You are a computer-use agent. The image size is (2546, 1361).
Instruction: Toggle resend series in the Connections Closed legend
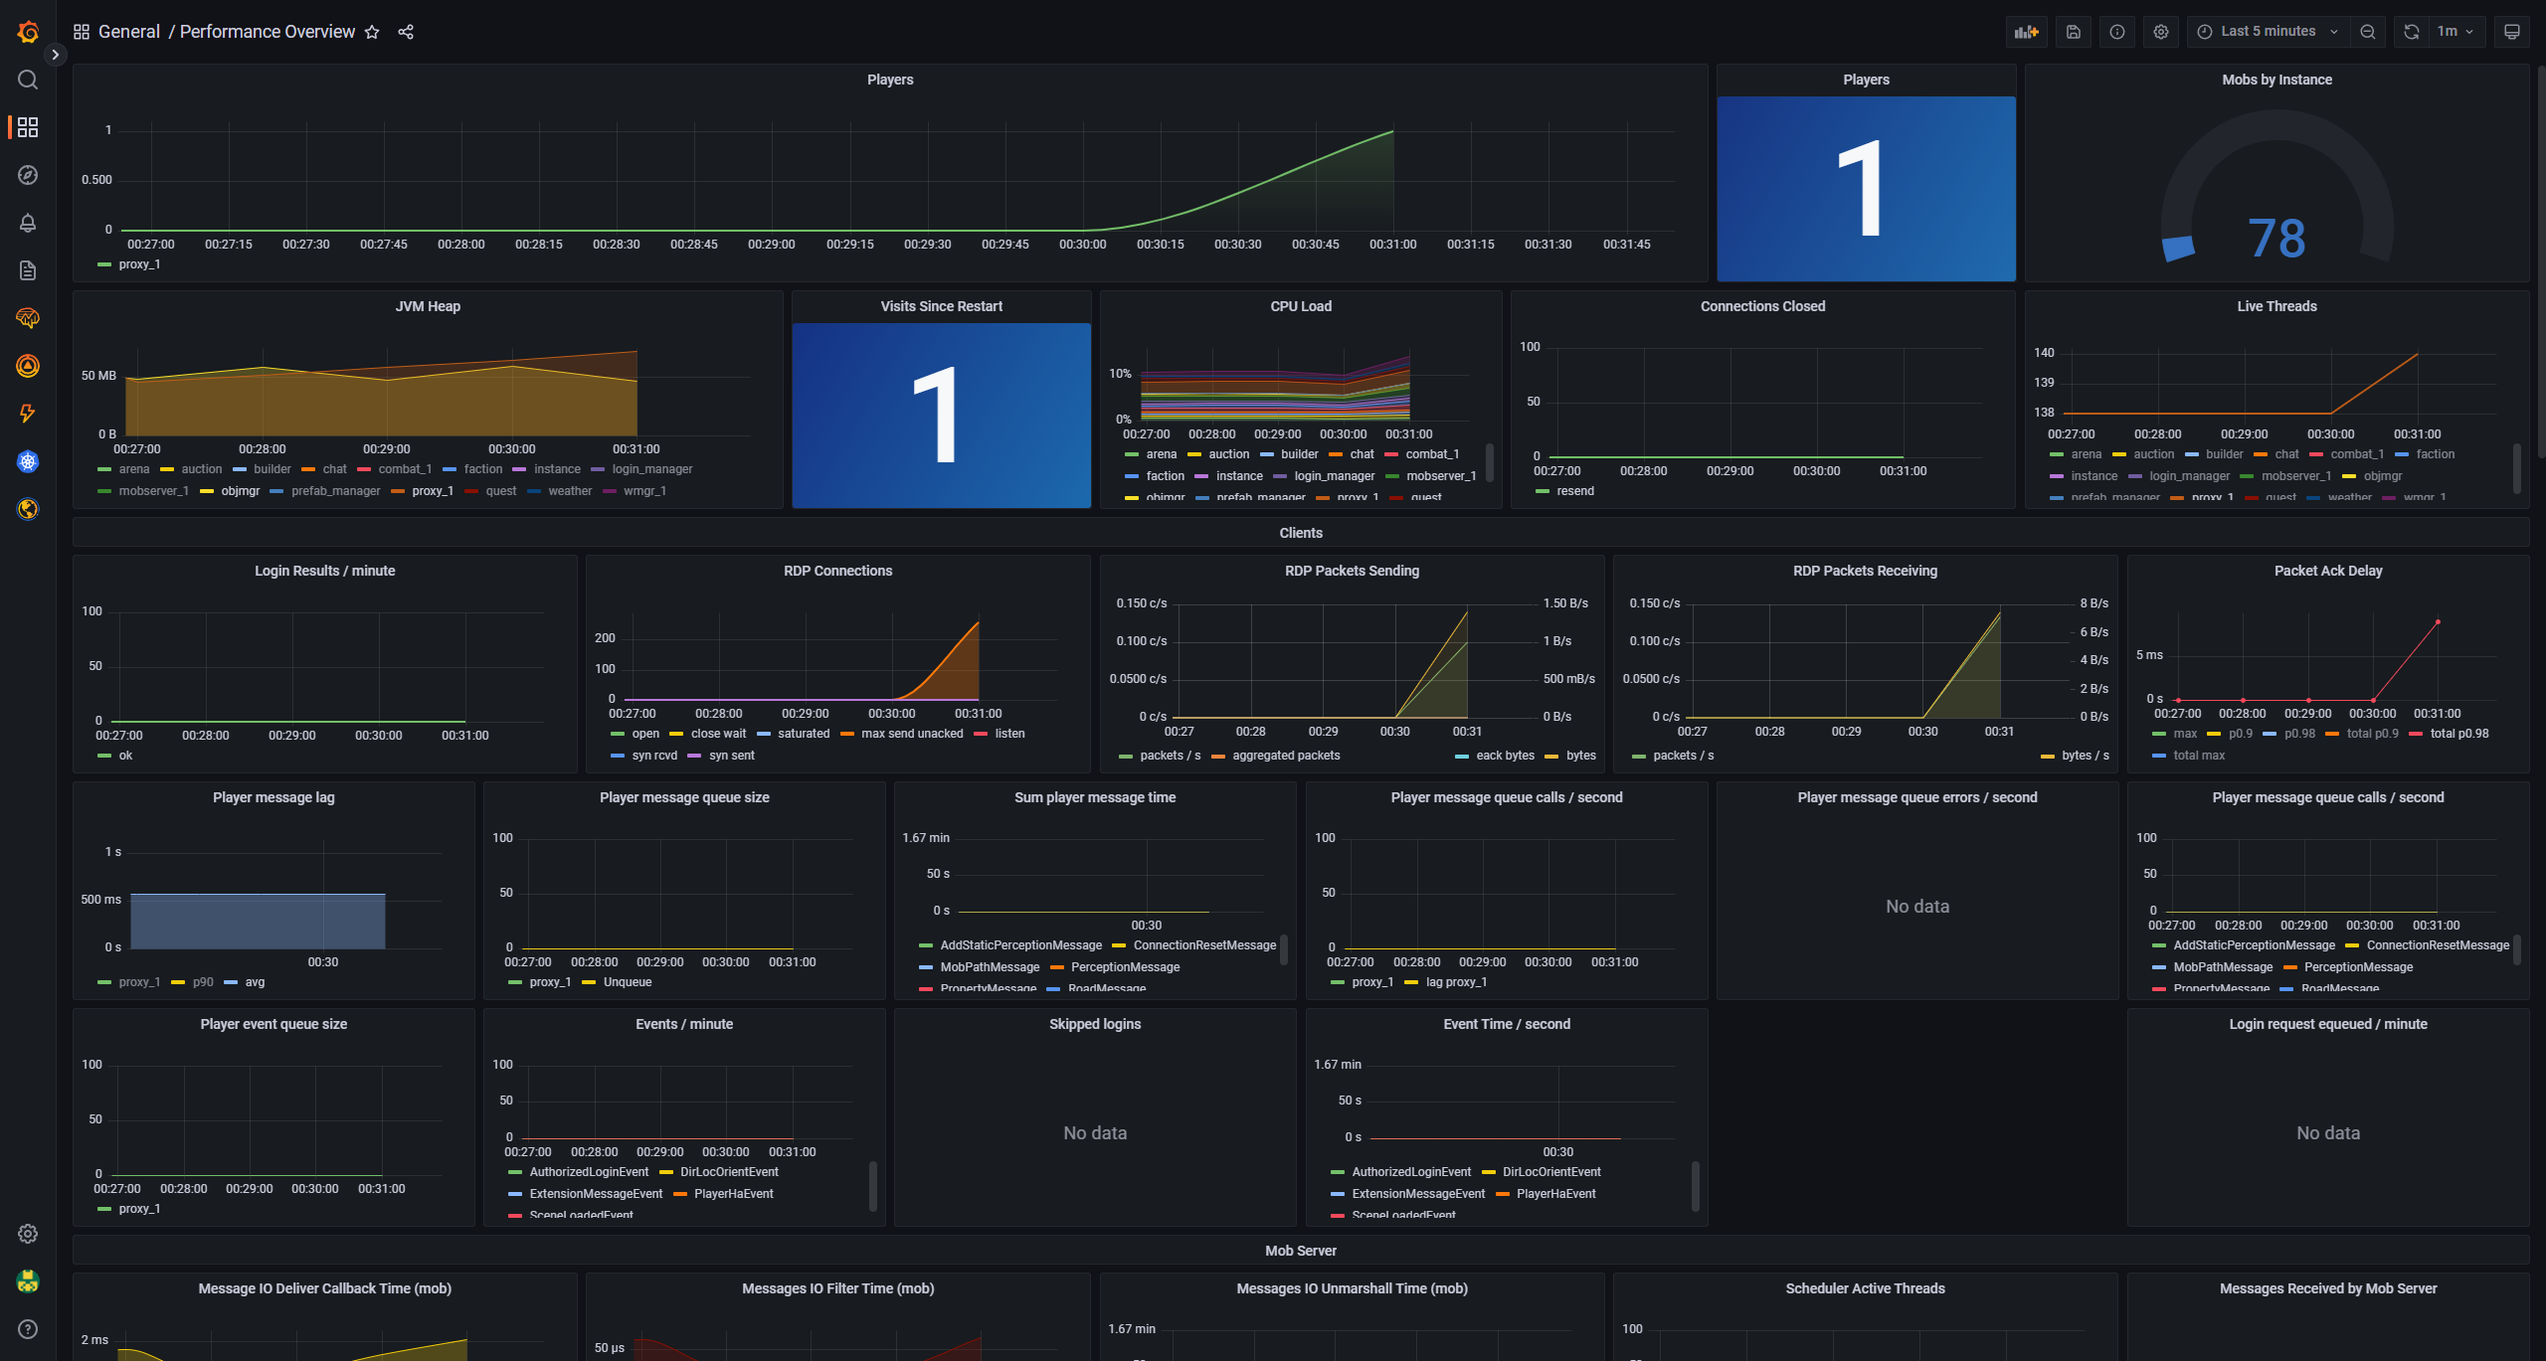click(1574, 491)
